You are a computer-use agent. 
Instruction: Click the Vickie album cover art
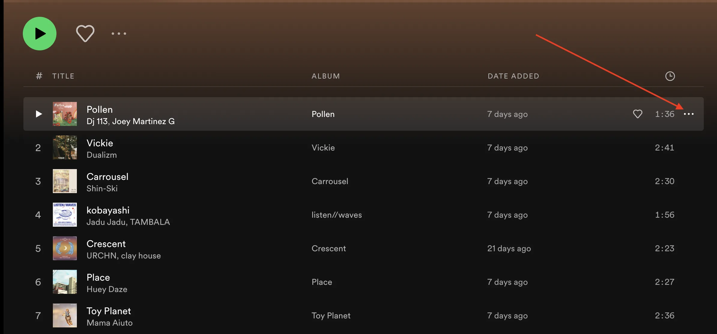65,148
